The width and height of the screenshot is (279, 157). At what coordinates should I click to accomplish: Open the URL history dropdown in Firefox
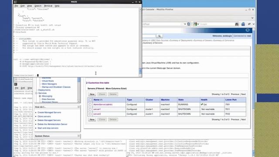pyautogui.click(x=185, y=24)
